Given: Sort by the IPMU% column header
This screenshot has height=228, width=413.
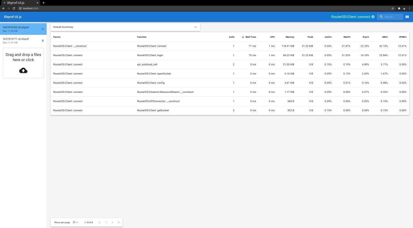Looking at the screenshot, I should (x=403, y=37).
